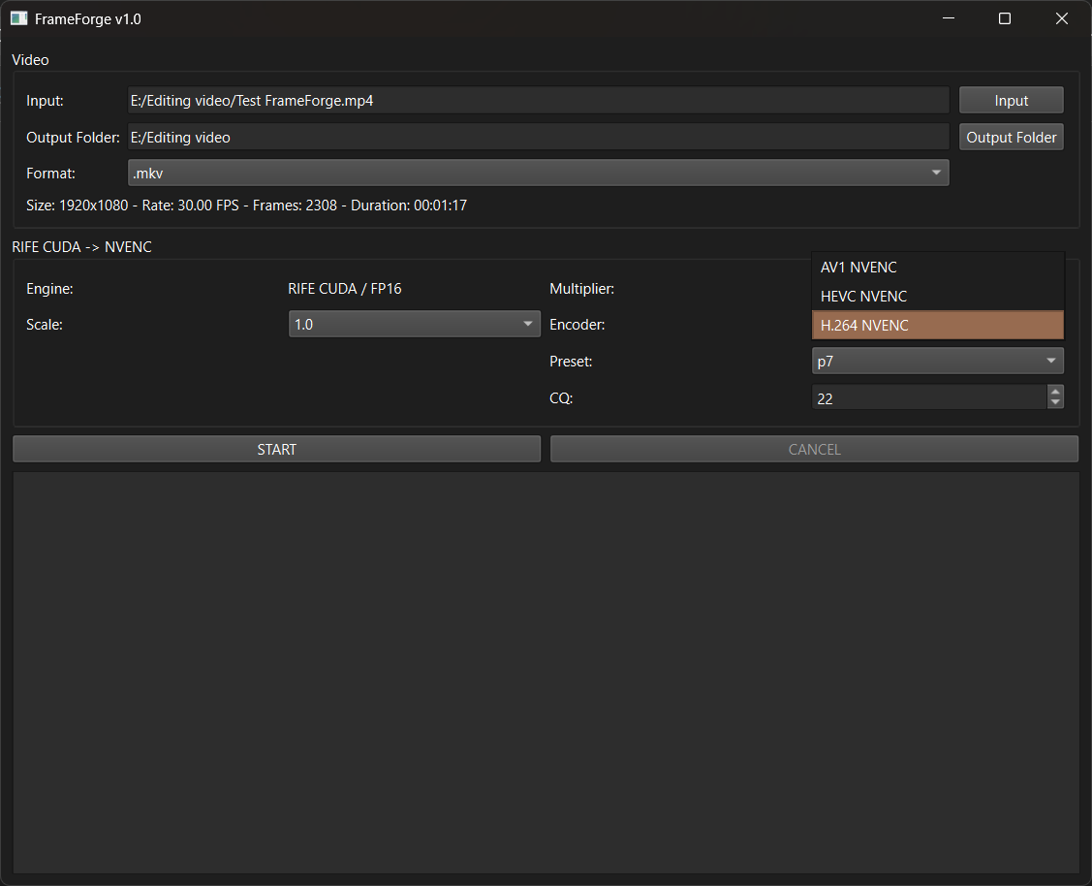Click the empty log output area
The image size is (1092, 886).
[x=546, y=672]
